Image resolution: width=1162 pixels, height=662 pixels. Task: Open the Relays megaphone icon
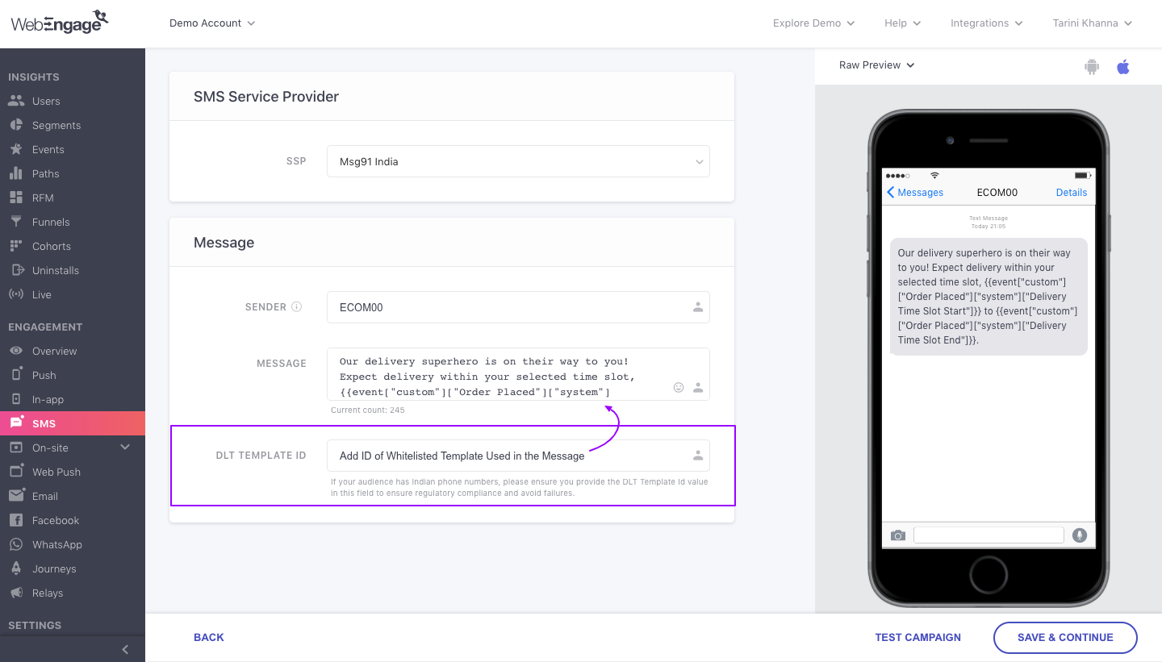[x=16, y=593]
